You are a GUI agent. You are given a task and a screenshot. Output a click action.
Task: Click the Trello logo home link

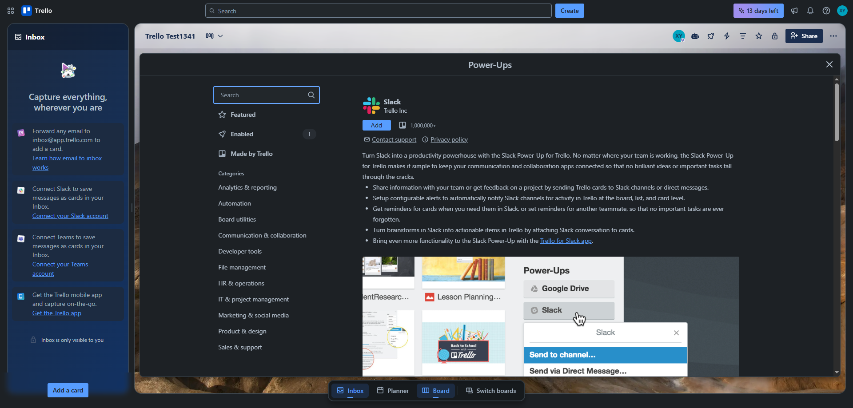[x=37, y=11]
